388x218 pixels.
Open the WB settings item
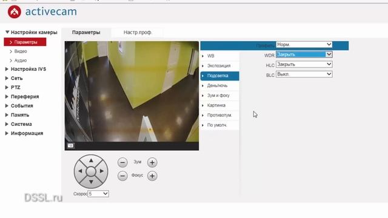[219, 56]
